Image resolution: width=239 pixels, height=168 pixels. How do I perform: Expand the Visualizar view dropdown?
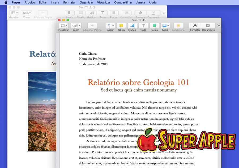point(63,25)
